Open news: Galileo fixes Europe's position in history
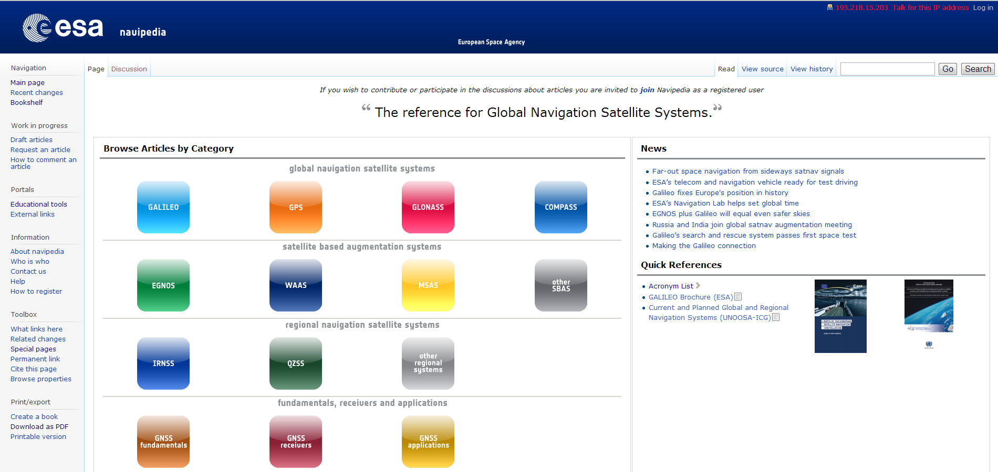 click(720, 192)
